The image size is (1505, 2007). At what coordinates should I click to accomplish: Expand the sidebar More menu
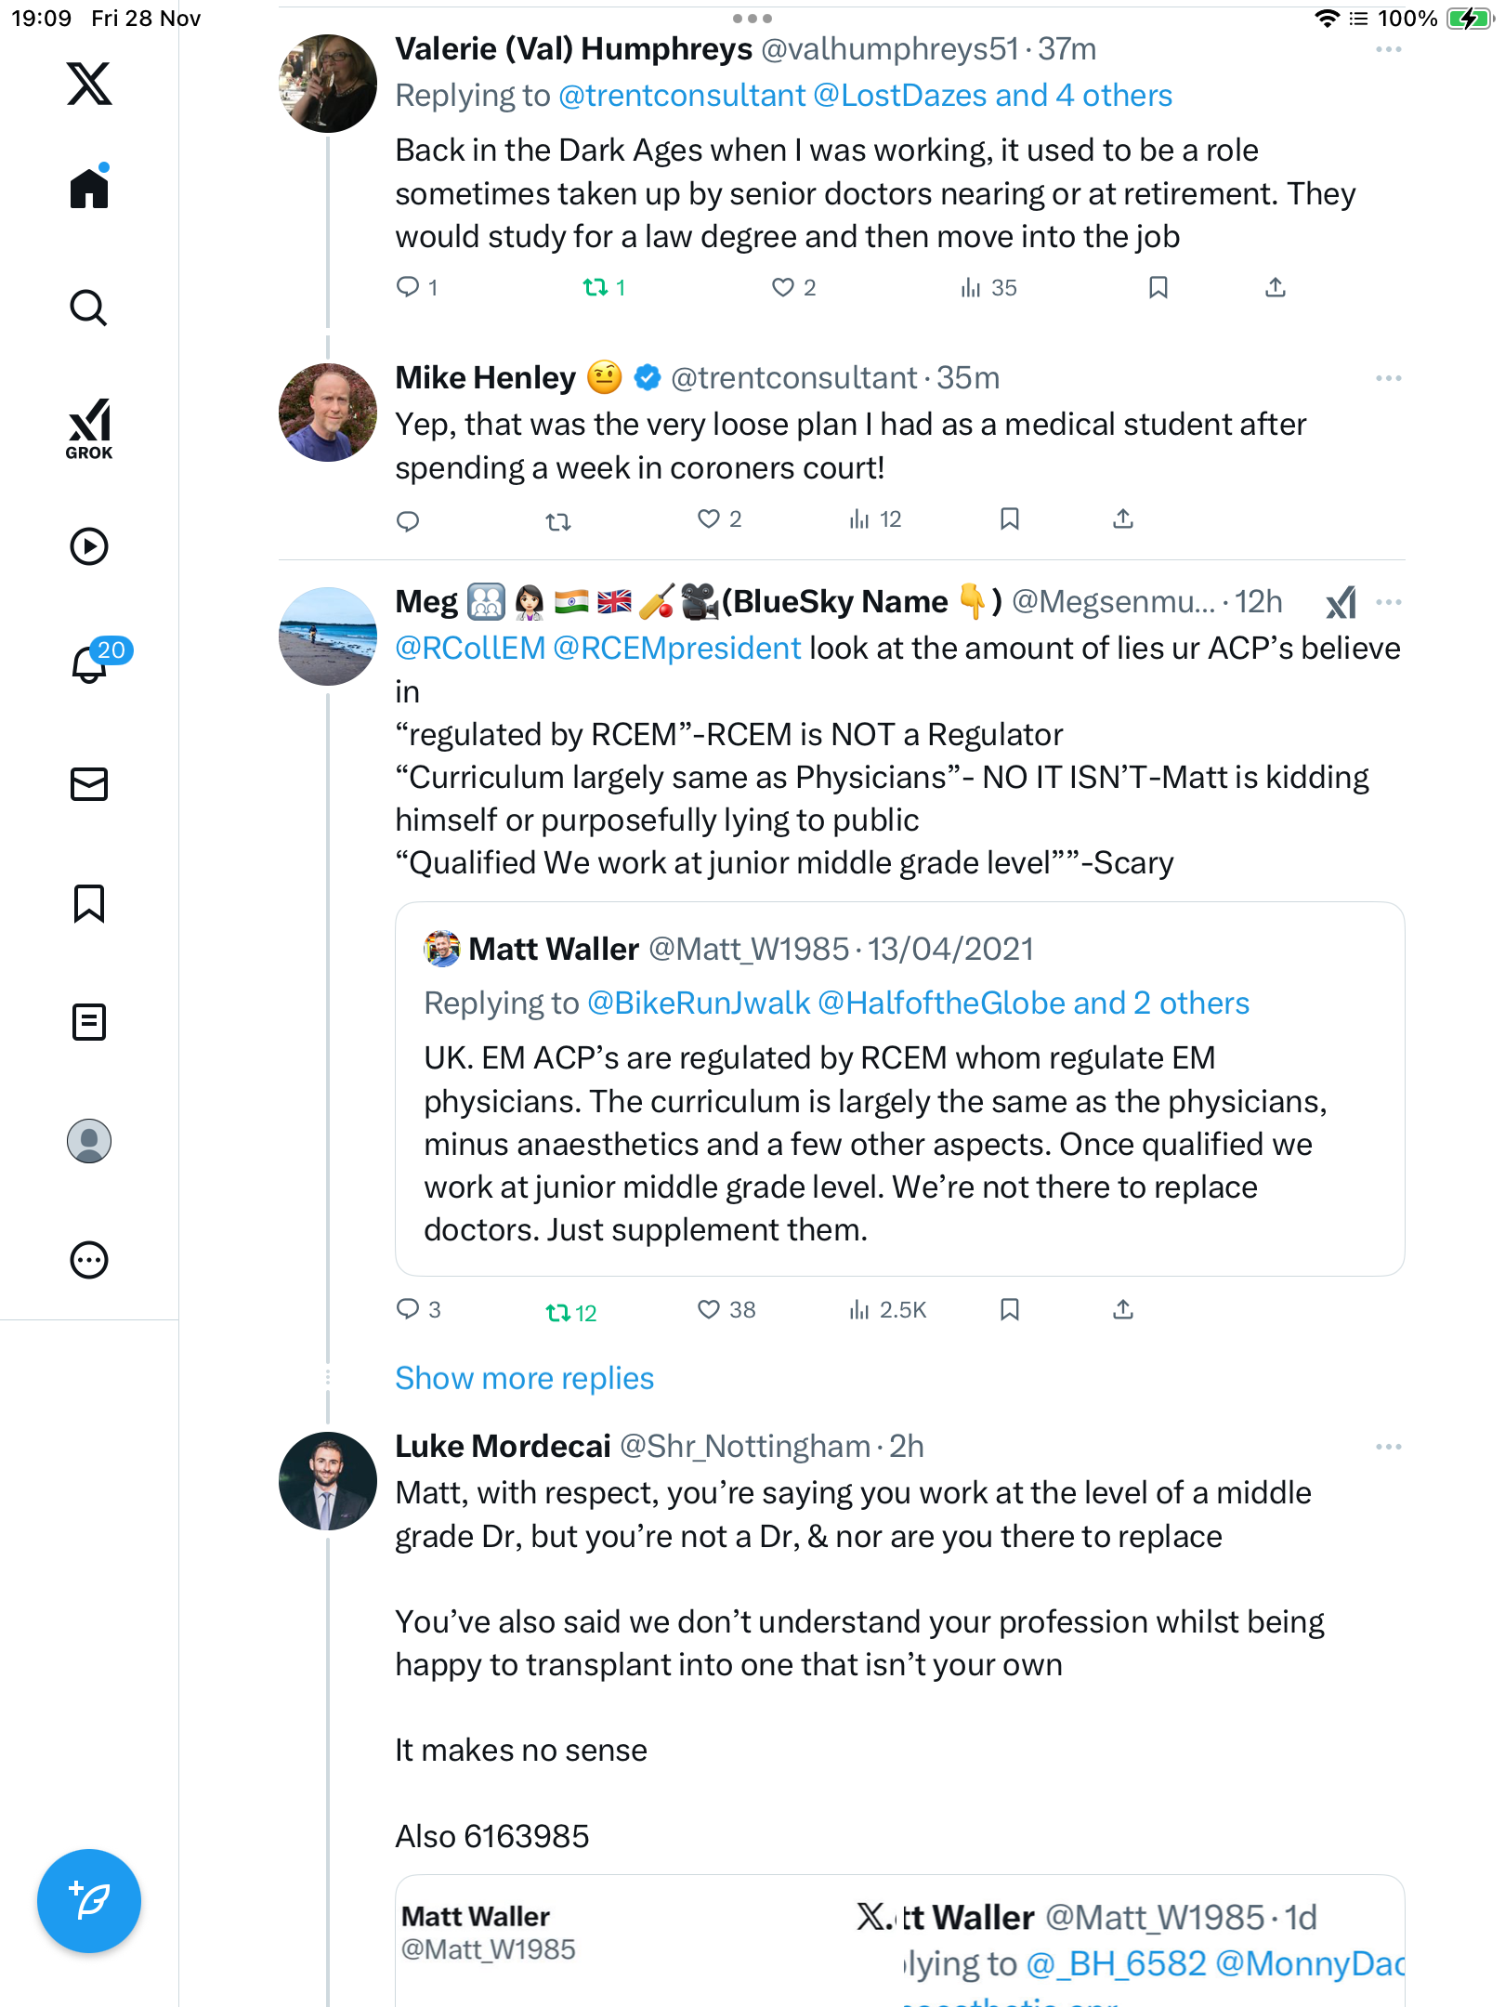[89, 1260]
